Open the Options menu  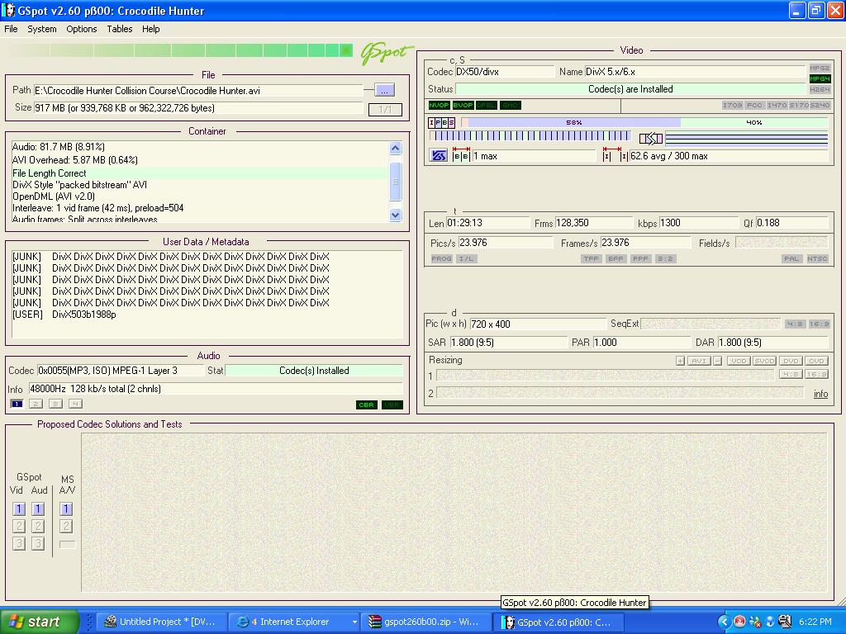click(x=82, y=29)
